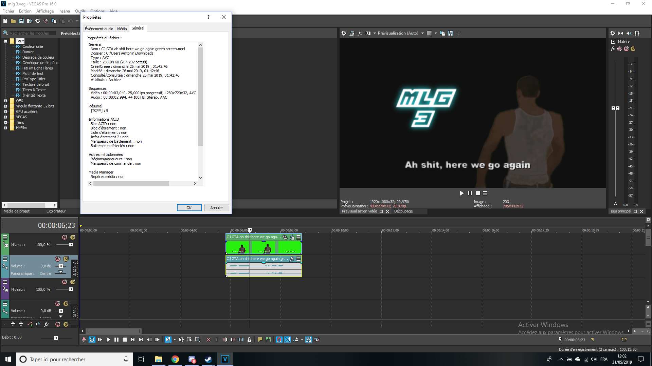The height and width of the screenshot is (366, 652).
Task: Open track FX icon below track list
Action: (x=47, y=324)
